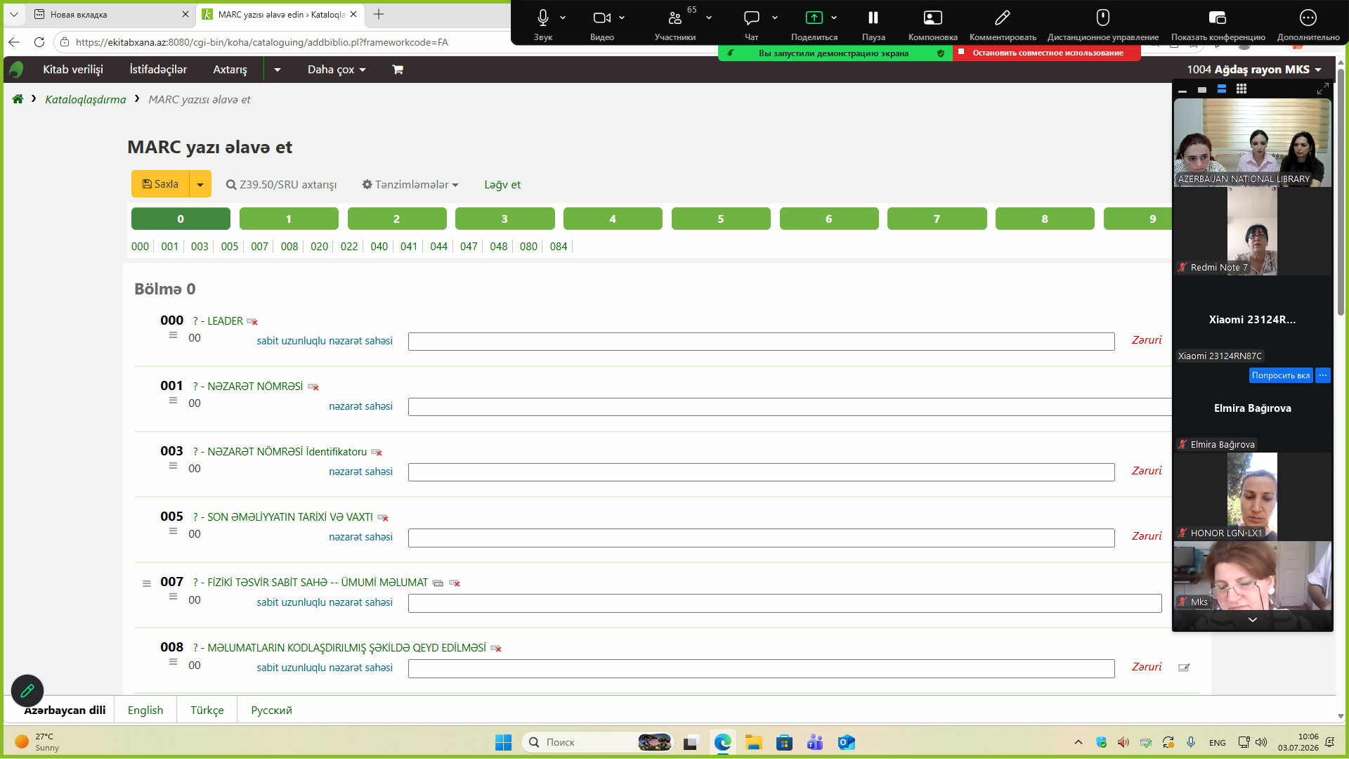Open tag editor icon for field 008
This screenshot has width=1349, height=759.
(x=1184, y=668)
